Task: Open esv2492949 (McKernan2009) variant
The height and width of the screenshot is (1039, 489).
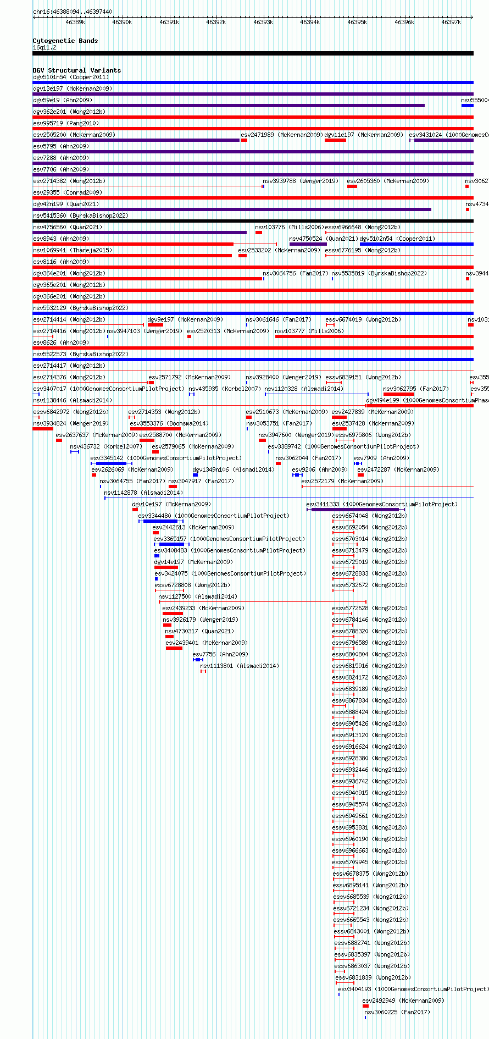Action: coord(403,1001)
